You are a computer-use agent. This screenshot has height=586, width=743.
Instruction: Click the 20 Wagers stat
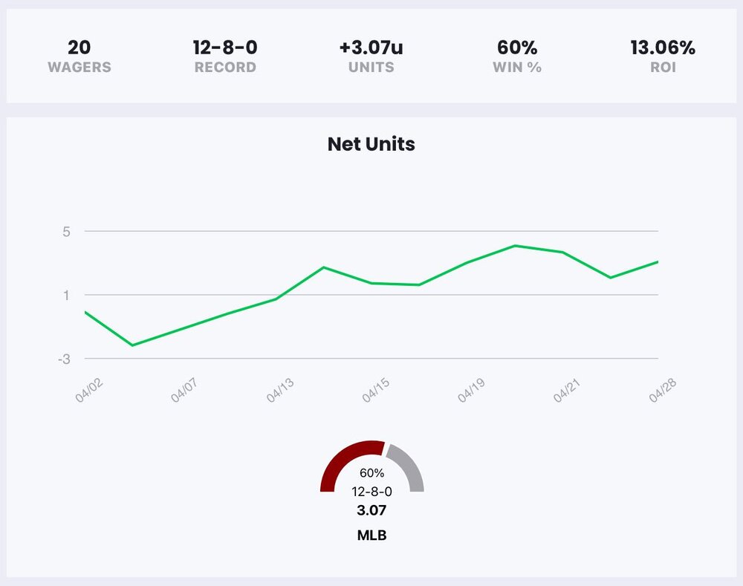80,56
